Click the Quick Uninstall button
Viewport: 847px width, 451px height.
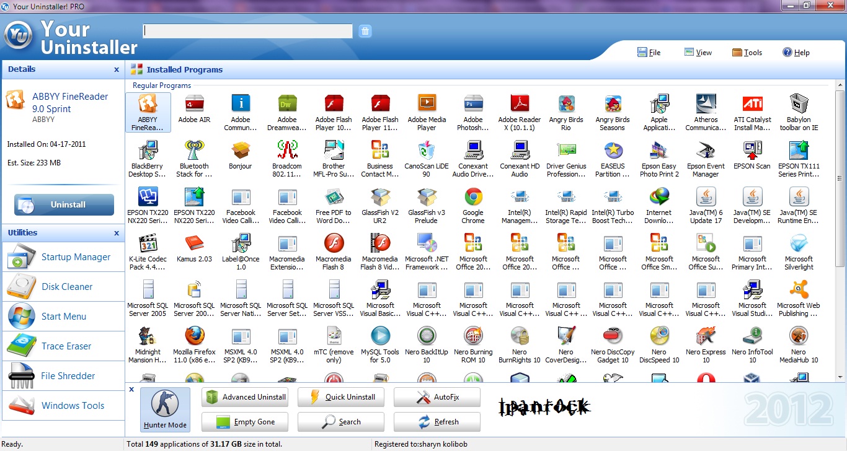coord(341,397)
